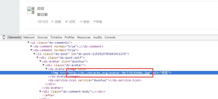The image size is (218, 99).
Task: Collapse the ul class ds-comments node
Action: (x=28, y=43)
